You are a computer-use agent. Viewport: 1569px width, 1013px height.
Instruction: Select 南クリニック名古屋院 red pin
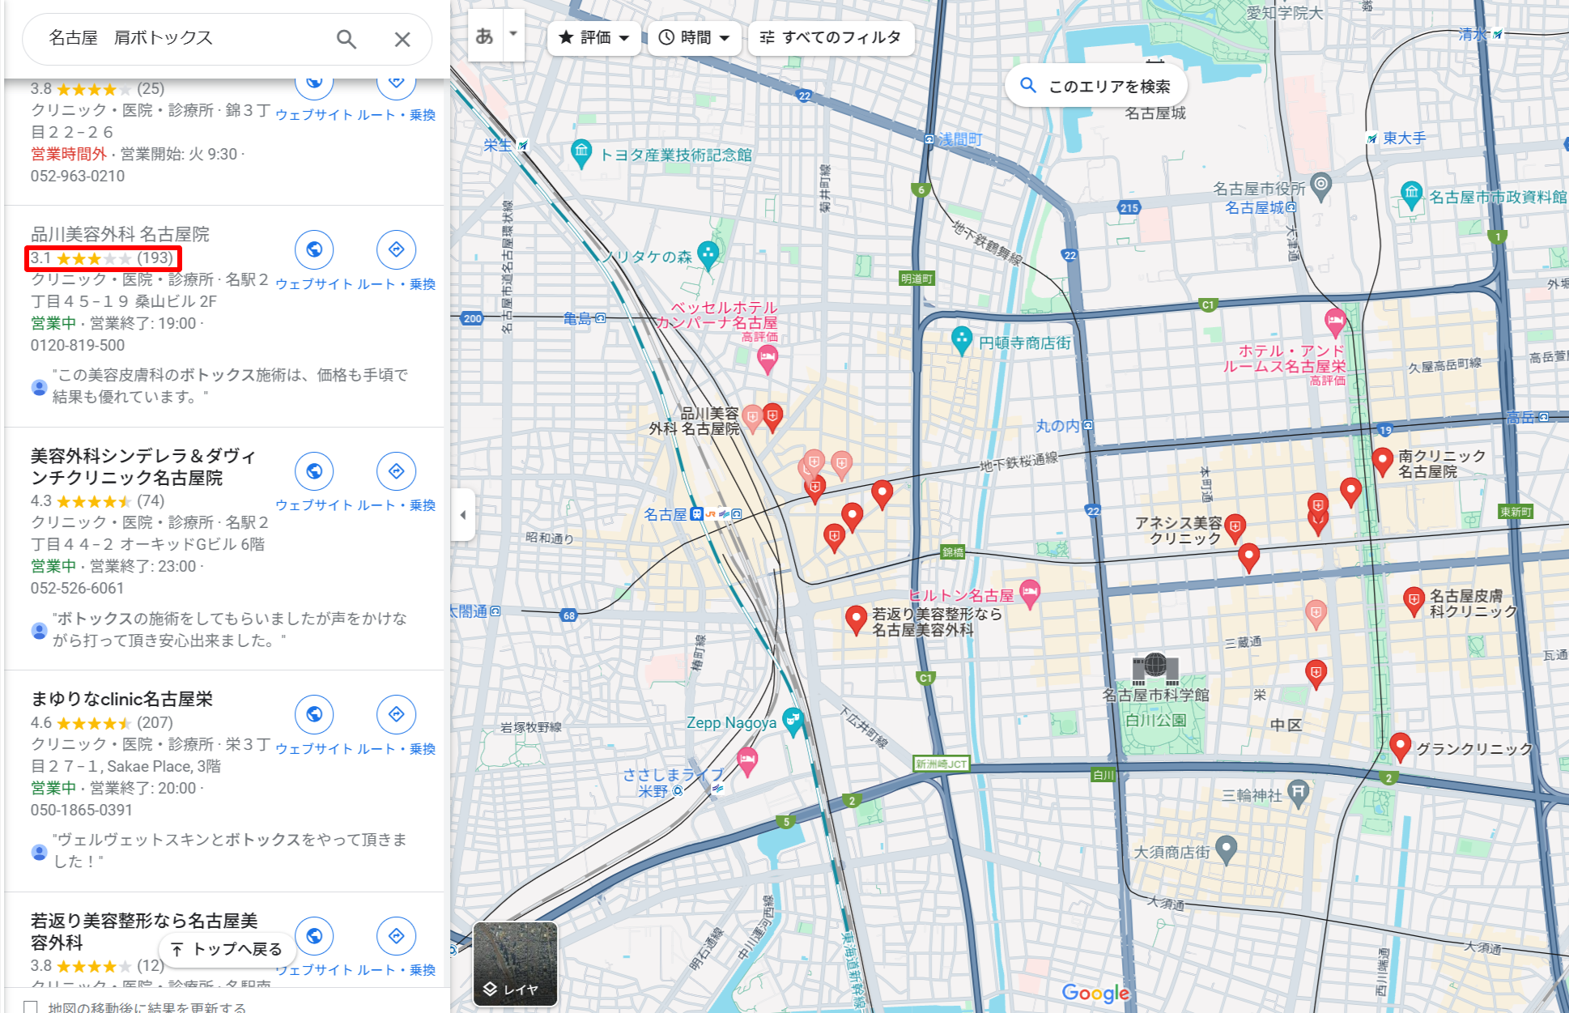pyautogui.click(x=1383, y=461)
